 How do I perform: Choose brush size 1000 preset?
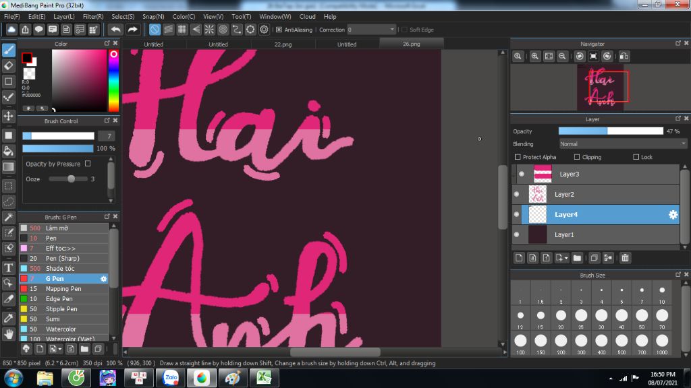coord(662,344)
